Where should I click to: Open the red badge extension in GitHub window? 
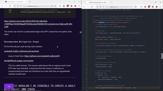click(149, 7)
